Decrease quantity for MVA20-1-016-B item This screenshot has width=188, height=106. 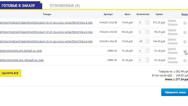148,42
